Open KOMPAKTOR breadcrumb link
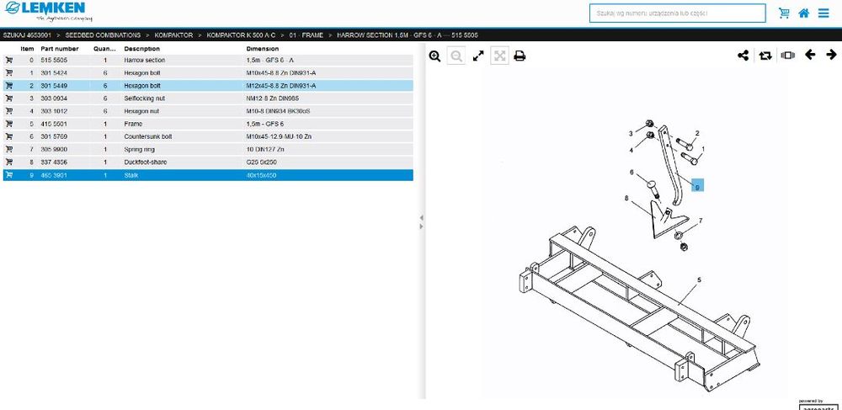This screenshot has height=410, width=842. pyautogui.click(x=173, y=35)
